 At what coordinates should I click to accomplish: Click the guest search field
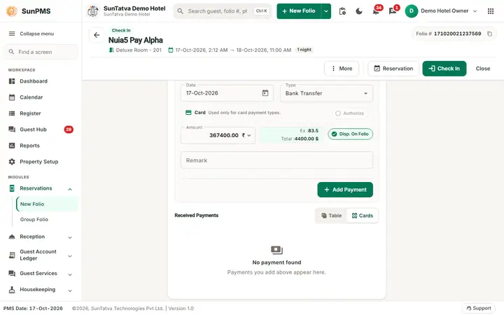pyautogui.click(x=223, y=11)
